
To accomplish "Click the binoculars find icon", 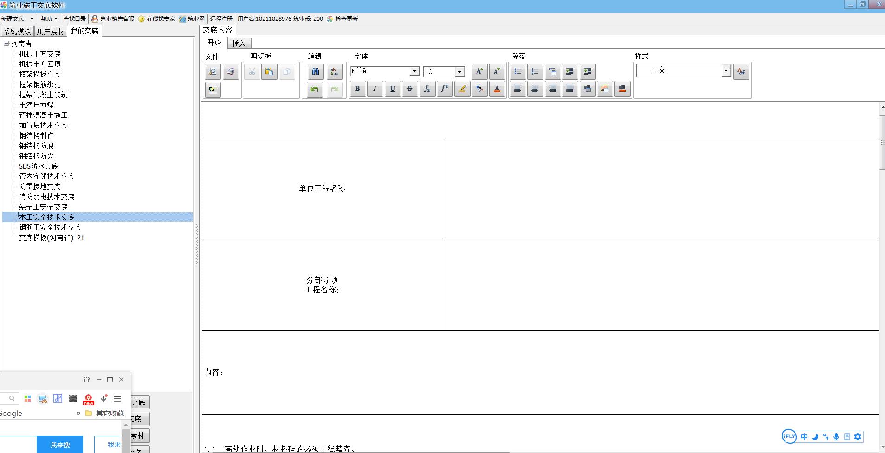I will 316,72.
